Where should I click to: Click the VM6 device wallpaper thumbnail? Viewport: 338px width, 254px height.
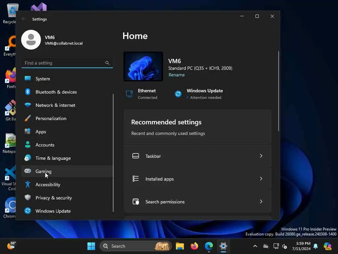143,66
